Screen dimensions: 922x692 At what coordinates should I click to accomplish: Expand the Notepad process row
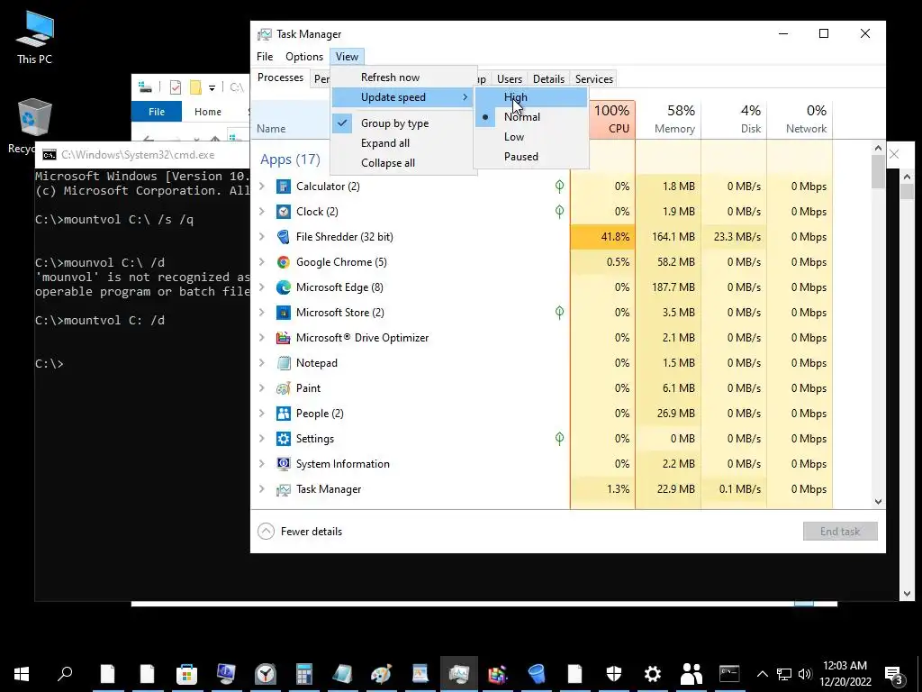262,363
